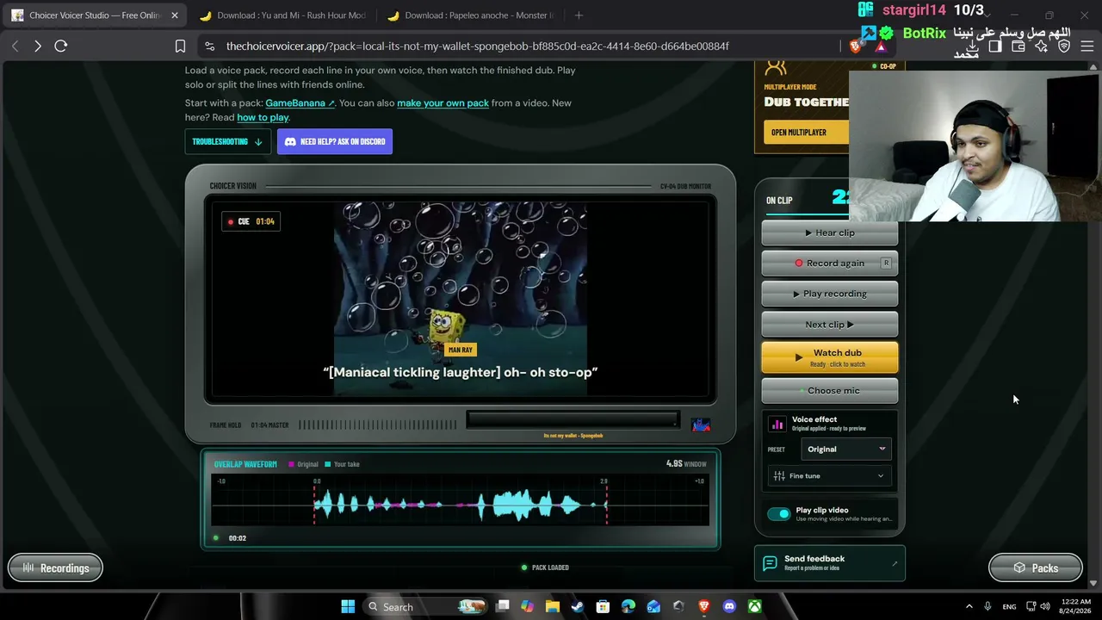This screenshot has width=1102, height=620.
Task: Open a new browser tab
Action: coord(579,15)
